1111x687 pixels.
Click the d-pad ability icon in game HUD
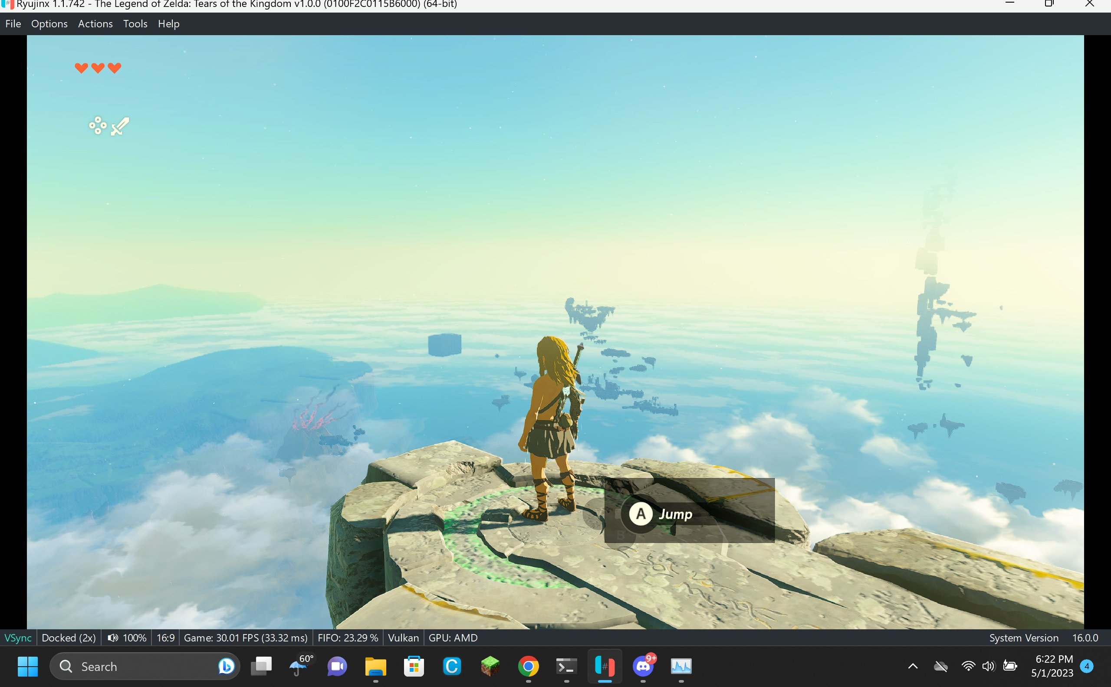click(98, 126)
